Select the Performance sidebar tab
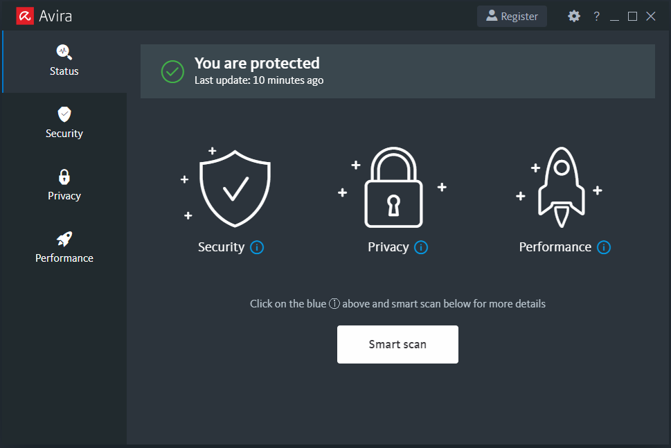 coord(64,248)
